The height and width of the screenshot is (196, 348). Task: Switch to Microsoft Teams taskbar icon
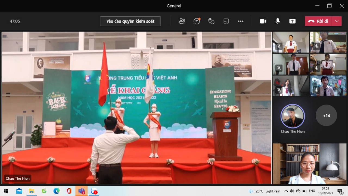[x=82, y=191]
